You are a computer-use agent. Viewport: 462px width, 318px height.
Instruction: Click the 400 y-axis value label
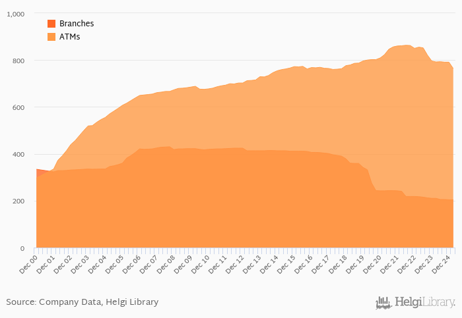(18, 155)
